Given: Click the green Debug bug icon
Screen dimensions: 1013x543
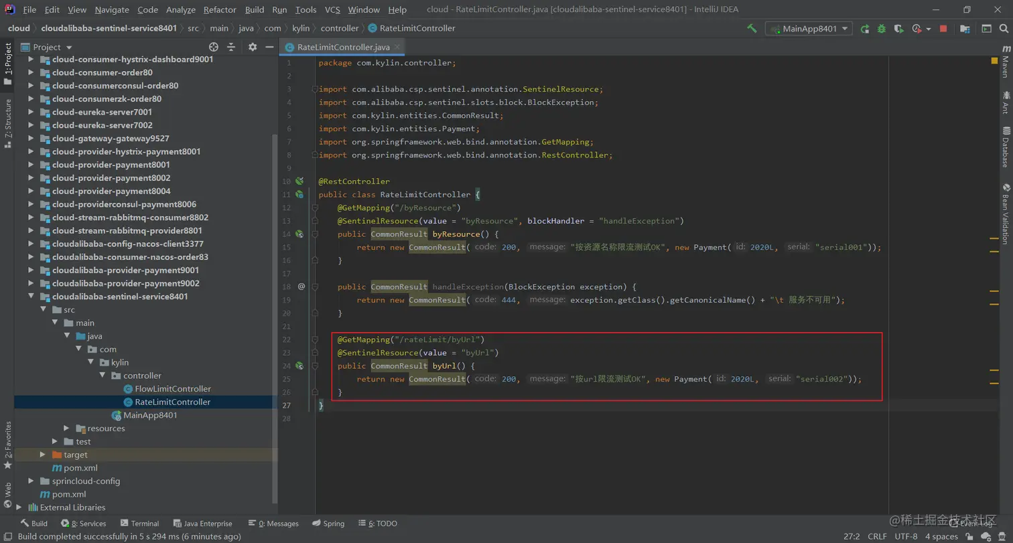Looking at the screenshot, I should pos(882,29).
